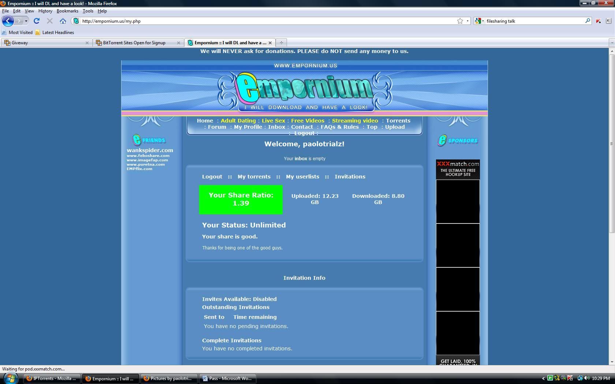Screen dimensions: 615x384
Task: Open the Top link in navigation
Action: click(372, 127)
